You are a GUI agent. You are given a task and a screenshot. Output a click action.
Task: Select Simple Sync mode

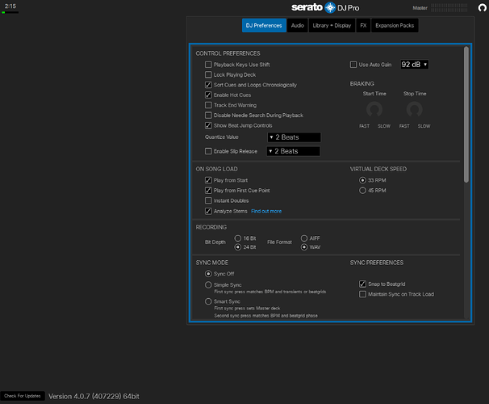(208, 284)
